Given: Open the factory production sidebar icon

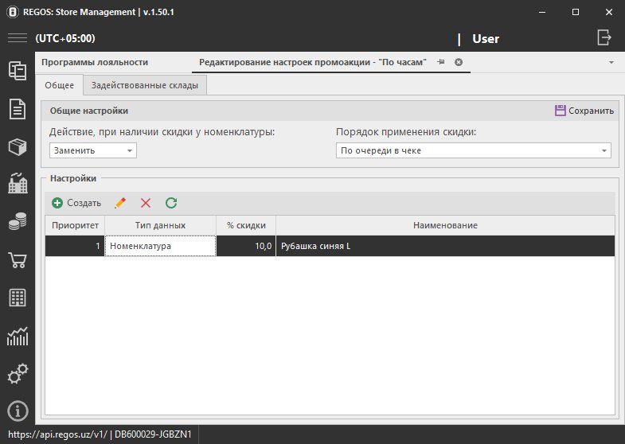Looking at the screenshot, I should pyautogui.click(x=18, y=185).
